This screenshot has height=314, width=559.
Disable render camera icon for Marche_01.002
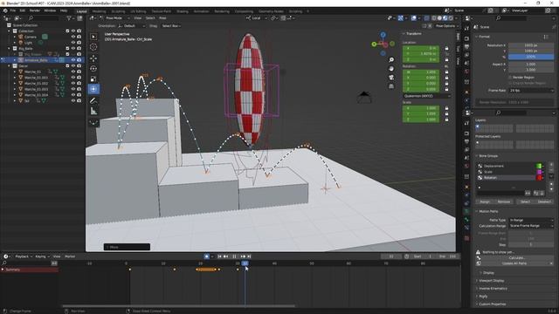[x=79, y=84]
